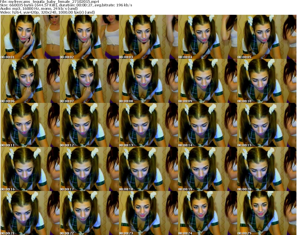Select the thumbnail with timestamp 00:00:22
This screenshot has width=297, height=235.
tap(89, 213)
